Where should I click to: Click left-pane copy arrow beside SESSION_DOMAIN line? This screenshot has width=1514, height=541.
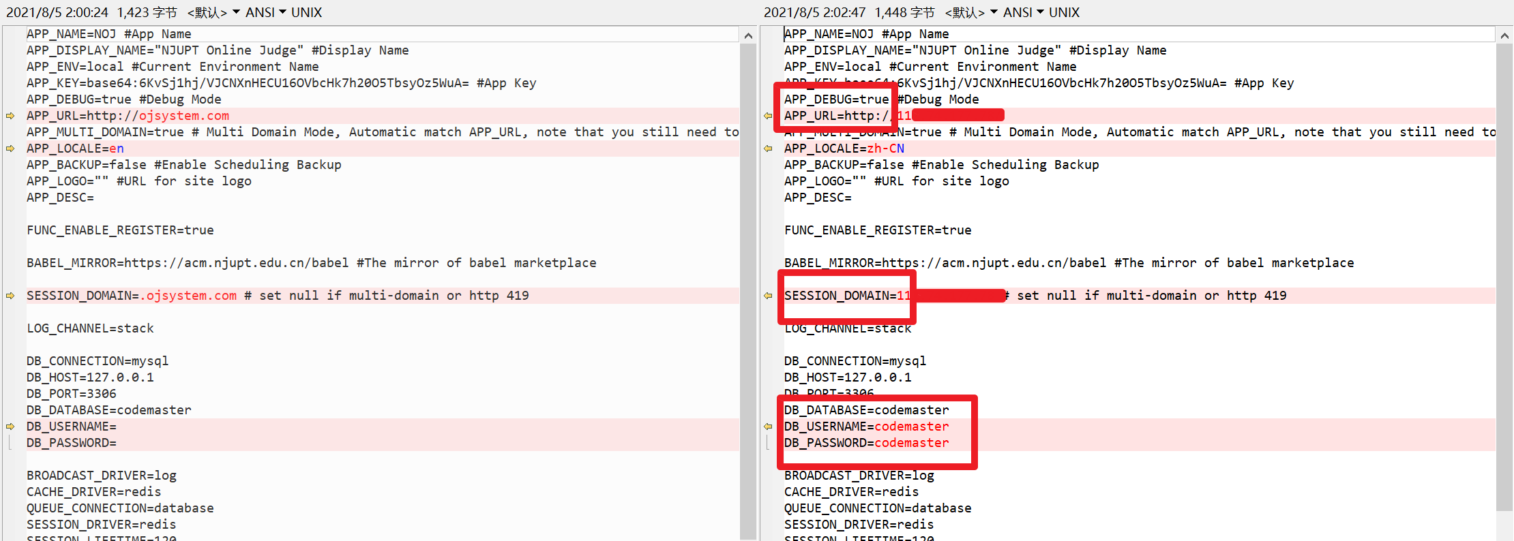click(x=10, y=296)
